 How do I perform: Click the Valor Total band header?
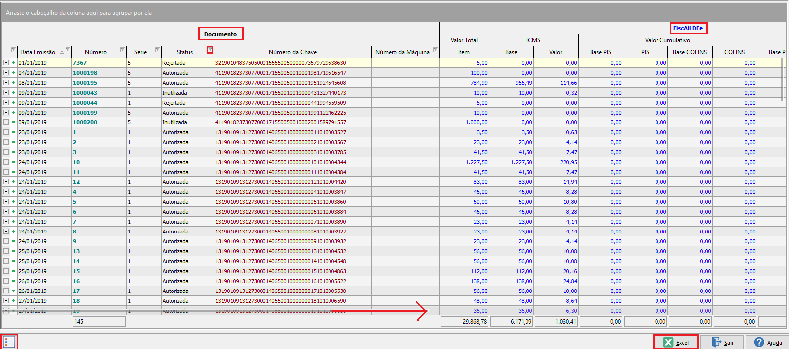[464, 40]
